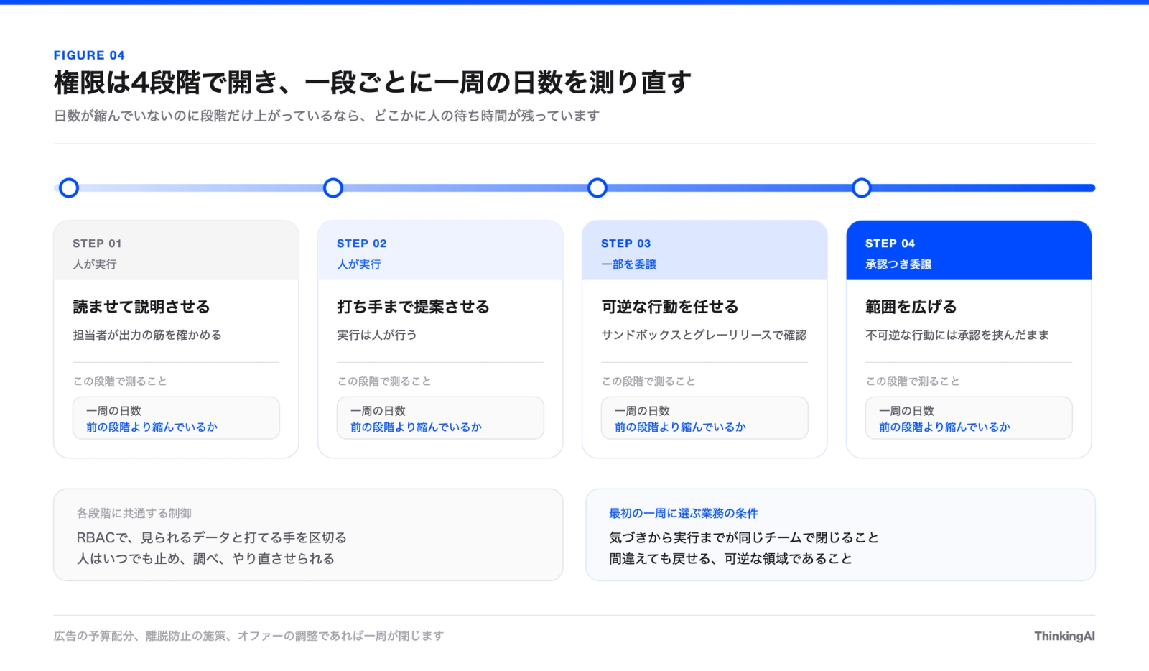Click 実行は人が行う text
Screen dimensions: 1149x671
[377, 335]
